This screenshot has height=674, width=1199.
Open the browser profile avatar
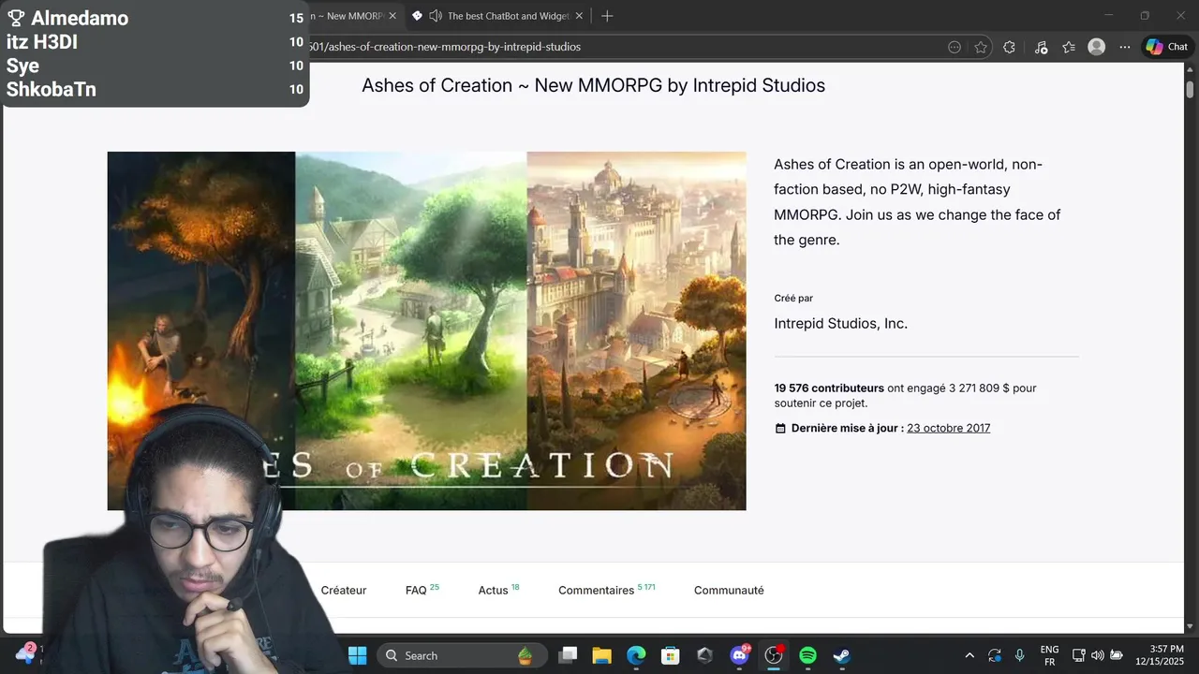point(1097,47)
